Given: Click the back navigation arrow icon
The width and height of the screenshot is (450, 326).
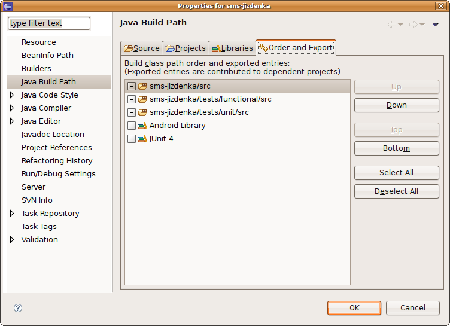Looking at the screenshot, I should [x=392, y=25].
